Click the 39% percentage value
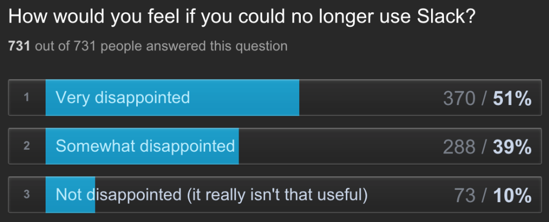This screenshot has height=222, width=549. click(512, 147)
